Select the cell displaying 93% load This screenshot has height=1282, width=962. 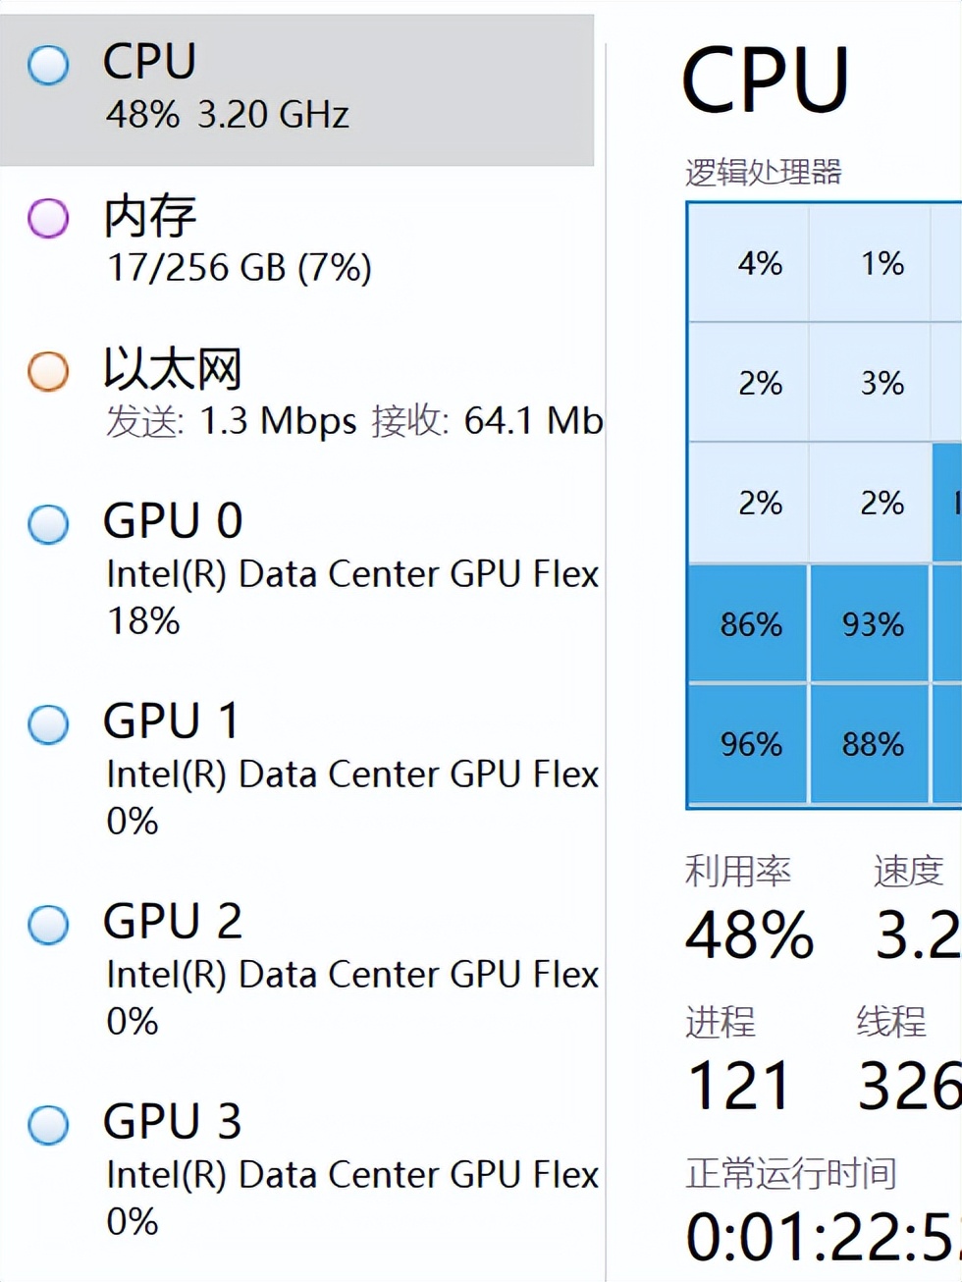(x=869, y=624)
